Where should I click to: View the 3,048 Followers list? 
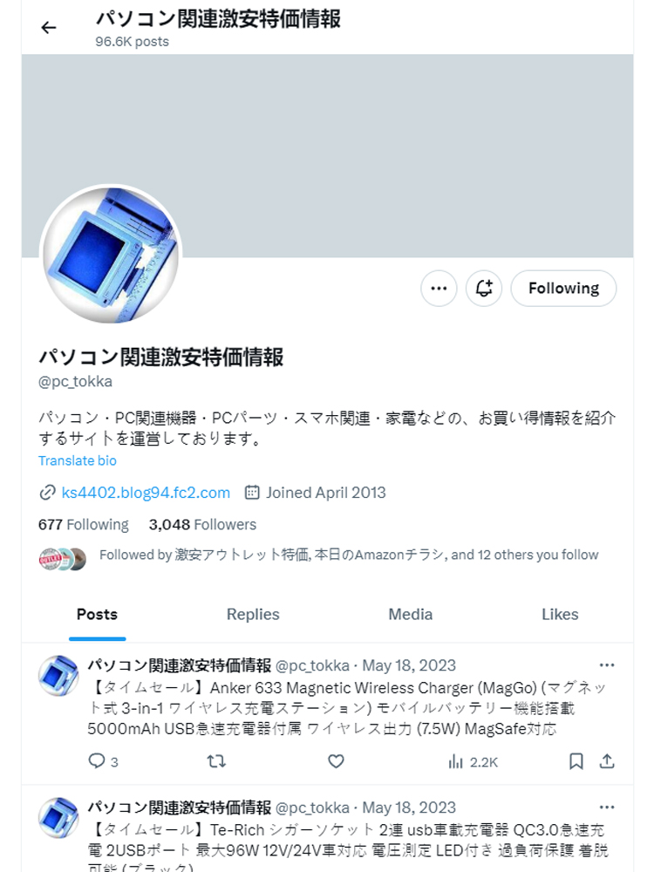coord(202,524)
